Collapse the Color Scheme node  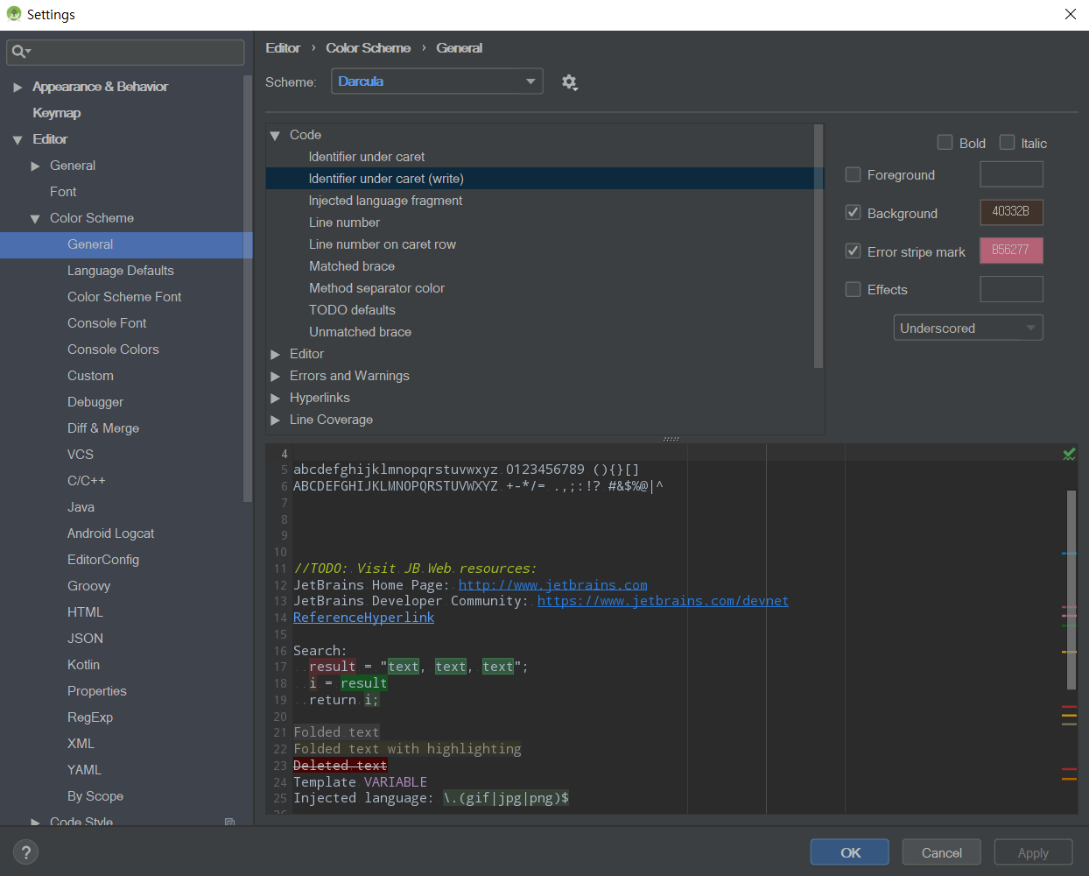[x=35, y=218]
